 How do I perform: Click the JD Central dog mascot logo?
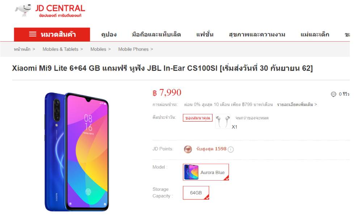(x=23, y=10)
